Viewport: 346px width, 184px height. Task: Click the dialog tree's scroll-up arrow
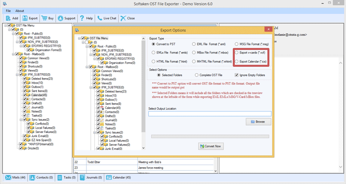(x=143, y=39)
